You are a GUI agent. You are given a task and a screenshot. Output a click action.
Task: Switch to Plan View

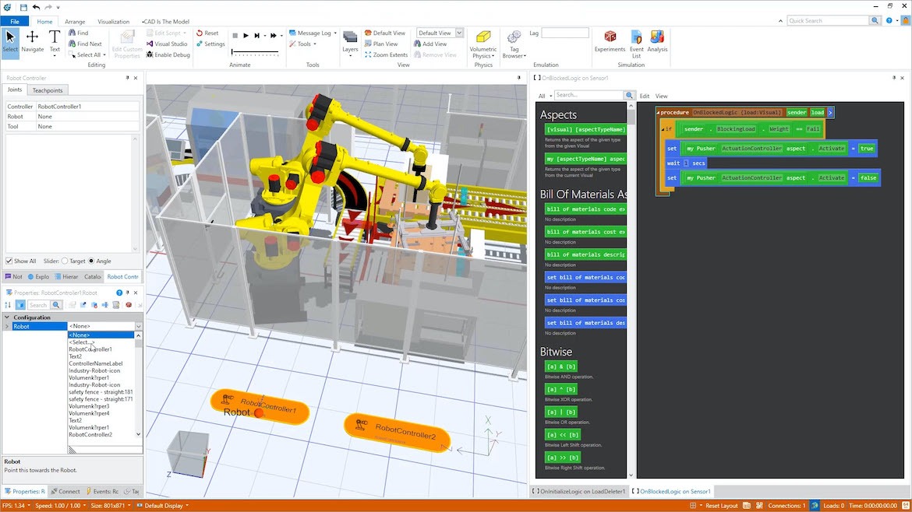(381, 44)
